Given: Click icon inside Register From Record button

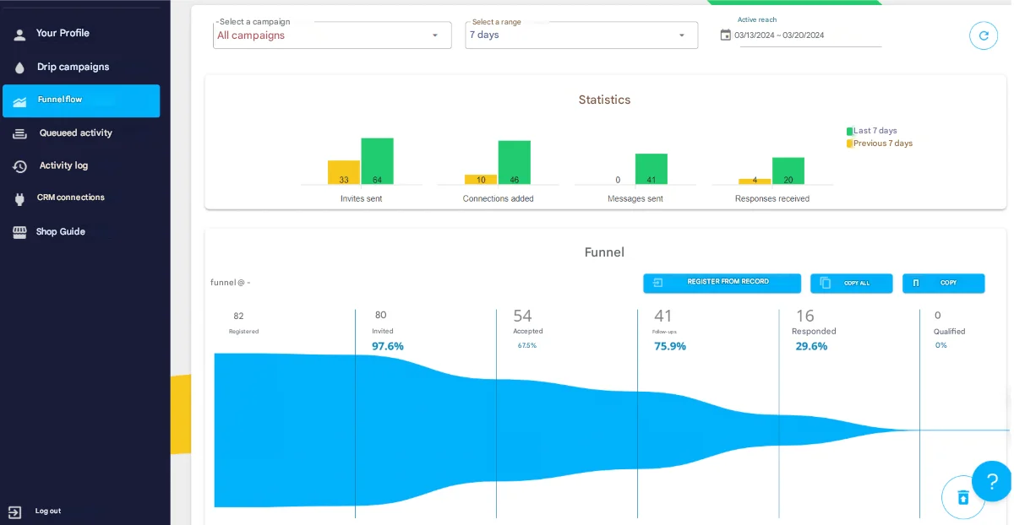Looking at the screenshot, I should coord(658,283).
